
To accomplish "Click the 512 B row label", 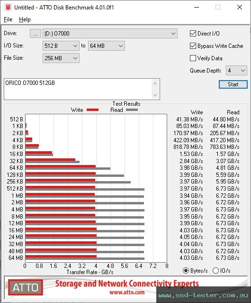I will 17,119.
